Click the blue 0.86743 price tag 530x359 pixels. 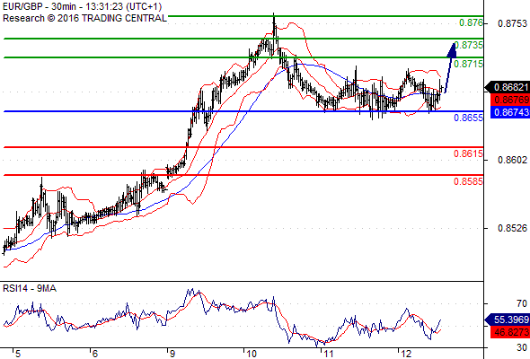click(x=510, y=112)
